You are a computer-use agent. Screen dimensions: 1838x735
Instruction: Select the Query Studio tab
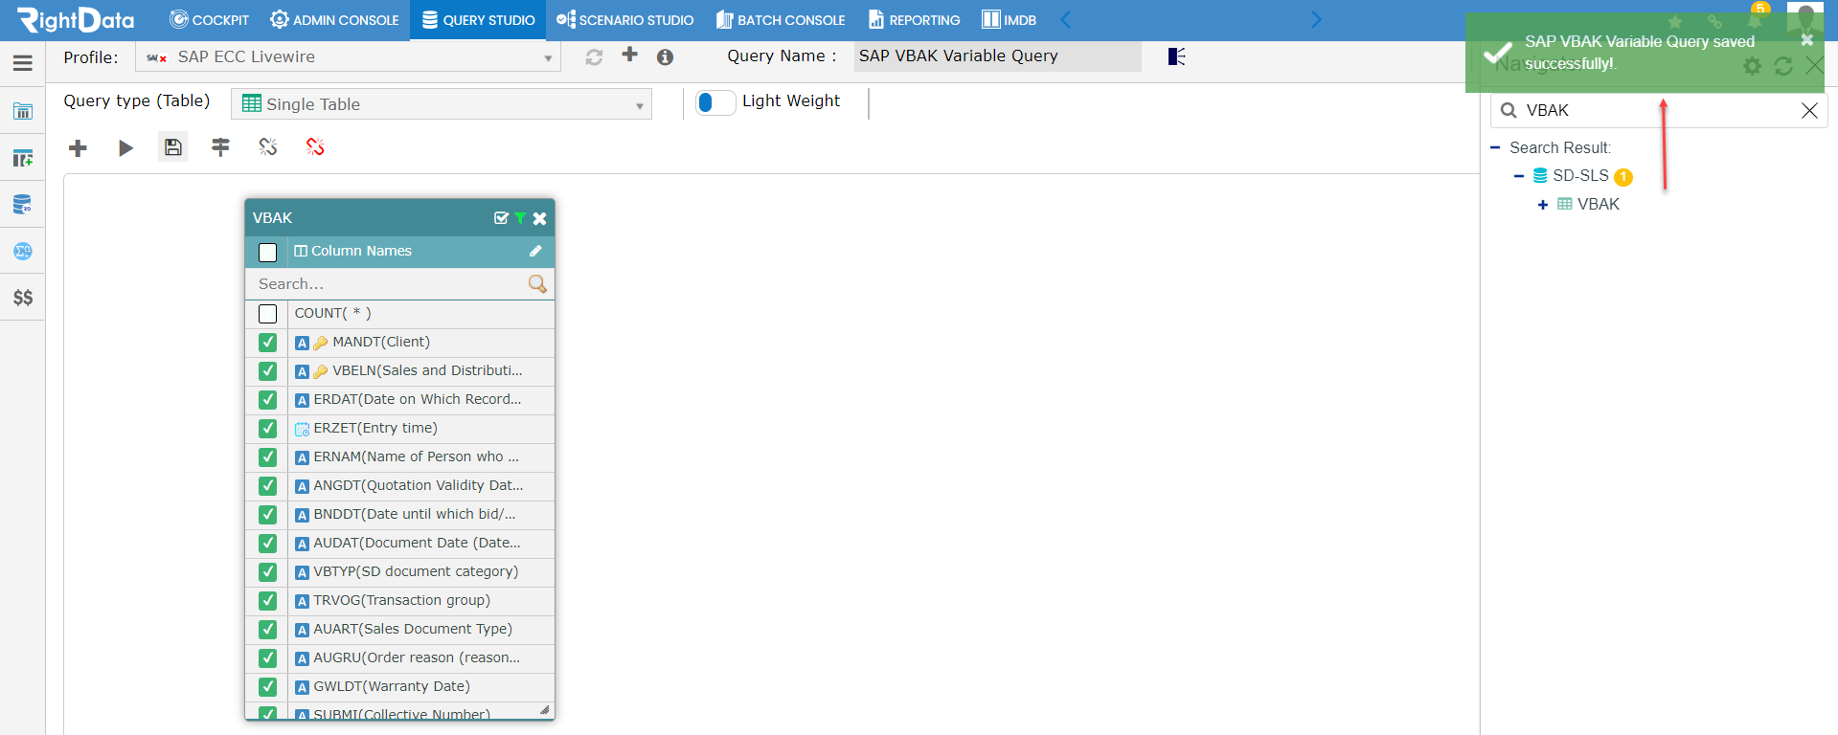(478, 20)
